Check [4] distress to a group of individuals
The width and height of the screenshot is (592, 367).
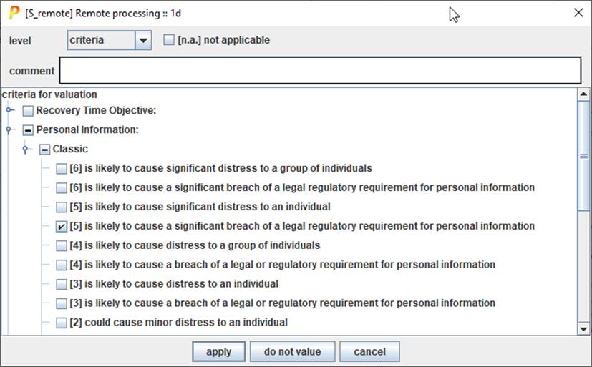click(x=62, y=245)
